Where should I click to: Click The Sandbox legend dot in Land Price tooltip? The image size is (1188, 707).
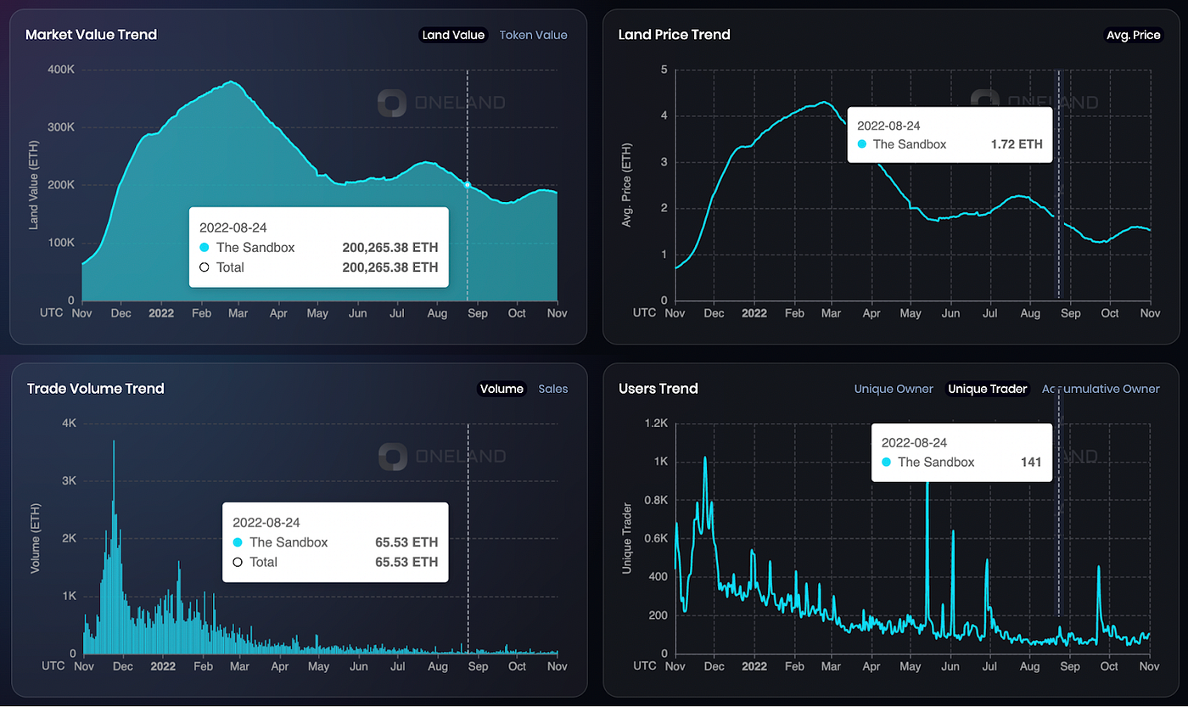coord(862,144)
